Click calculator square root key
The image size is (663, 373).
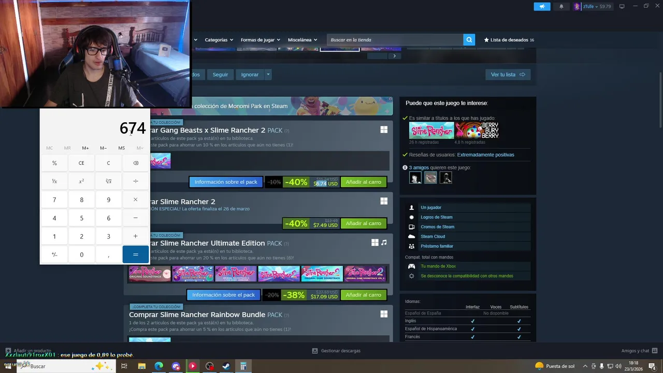(x=108, y=181)
